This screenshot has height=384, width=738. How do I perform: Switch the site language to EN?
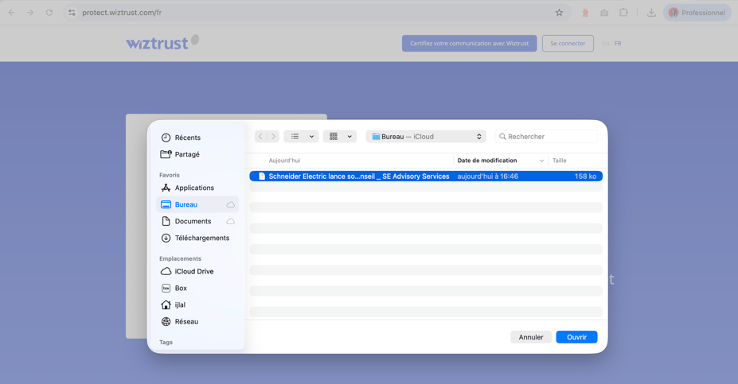pyautogui.click(x=605, y=43)
